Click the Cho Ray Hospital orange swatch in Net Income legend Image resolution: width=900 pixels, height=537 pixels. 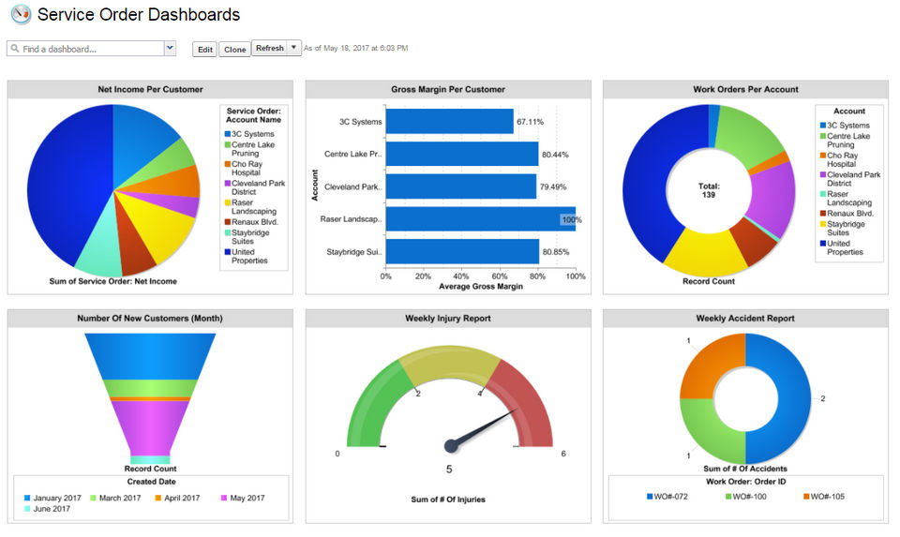(x=227, y=164)
